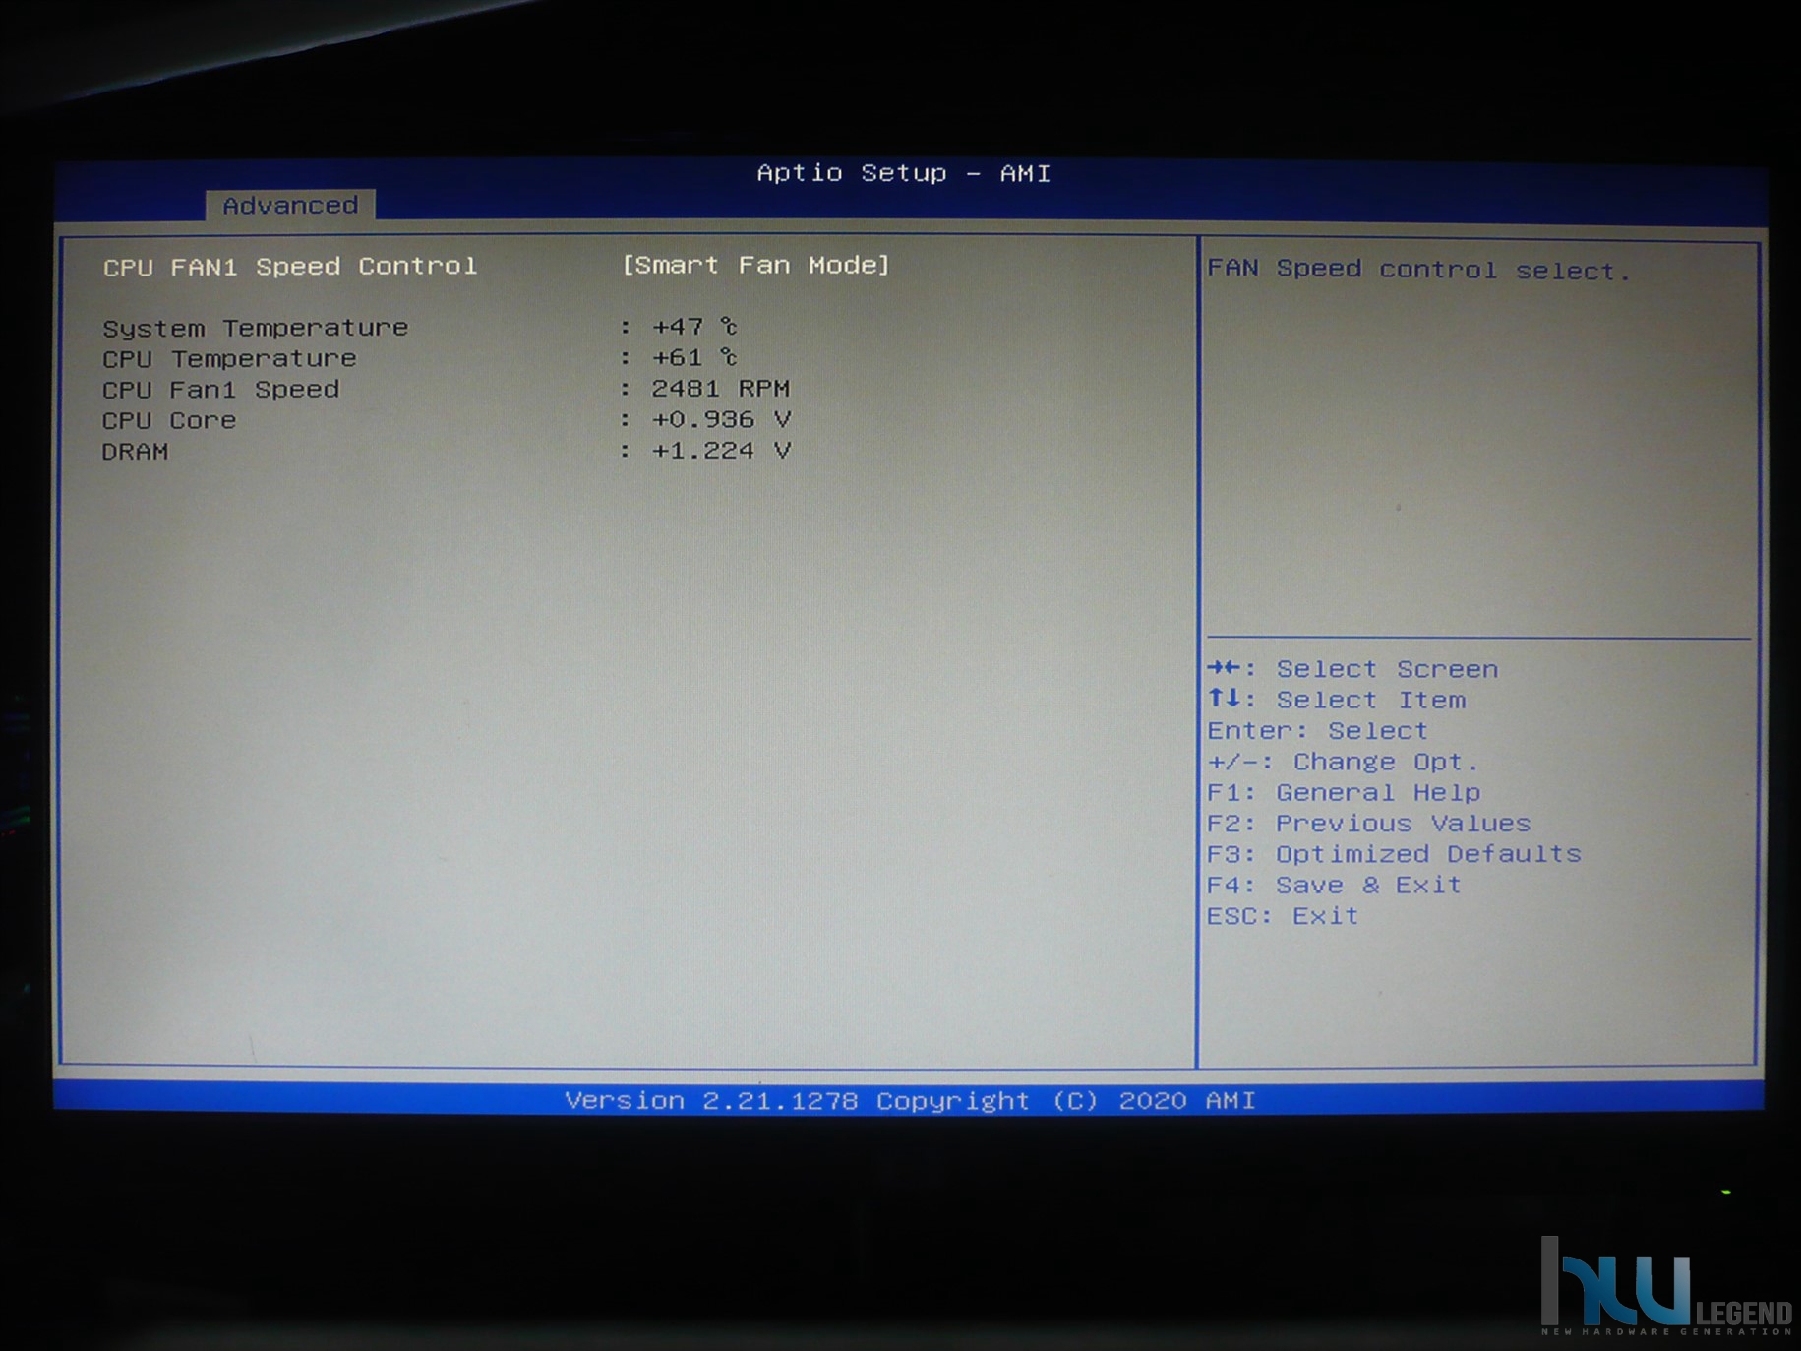Click the 2481 RPM fan speed value
The height and width of the screenshot is (1351, 1801).
pyautogui.click(x=721, y=388)
